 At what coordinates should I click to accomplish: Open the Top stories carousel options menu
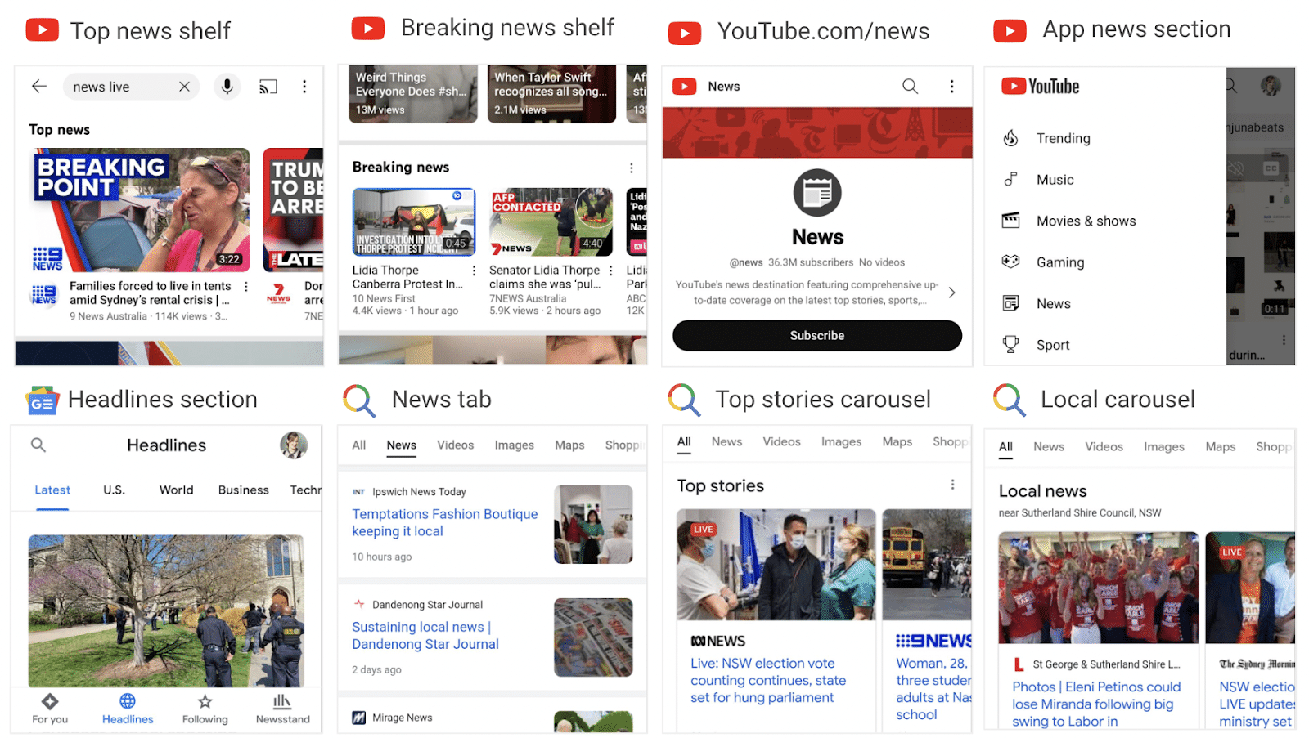952,485
